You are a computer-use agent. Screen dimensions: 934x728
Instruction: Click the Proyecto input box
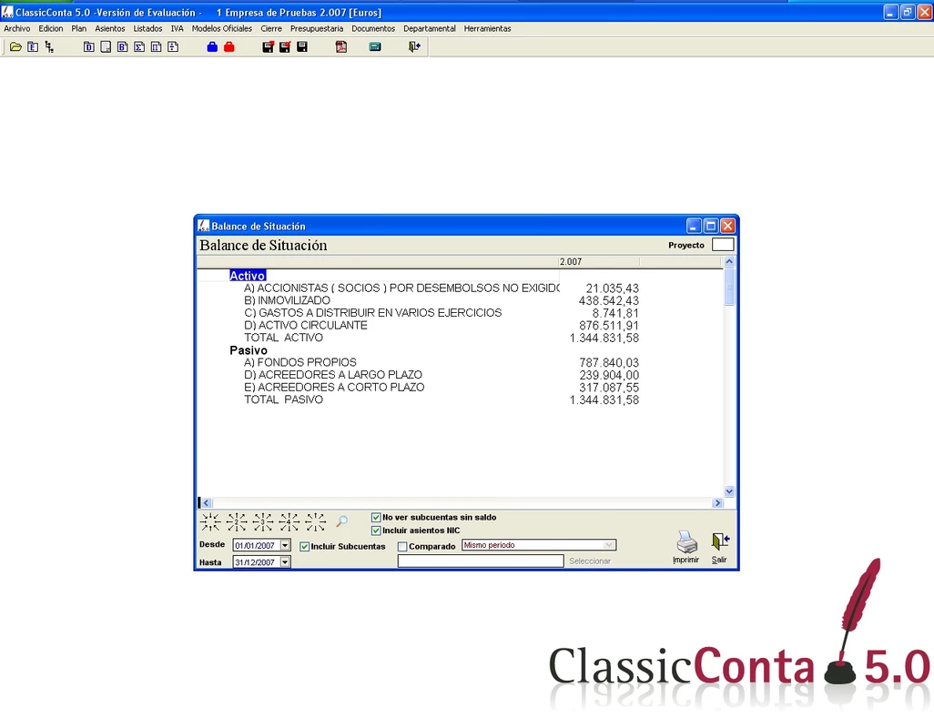tap(723, 245)
